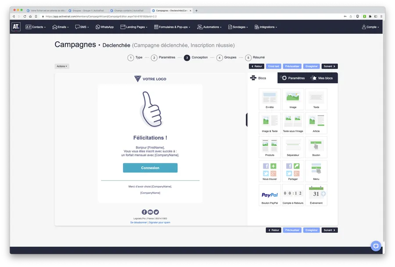Click the Signaler pour spam link

[159, 223]
